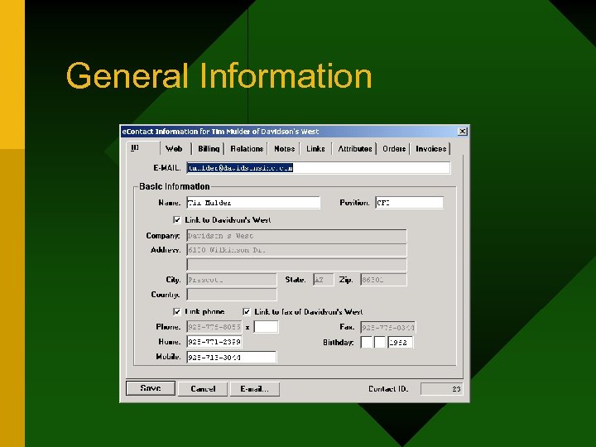Screen dimensions: 596x447
Task: Click the empty second address line
Action: pyautogui.click(x=296, y=265)
